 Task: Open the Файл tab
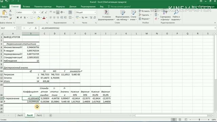(x=4, y=6)
